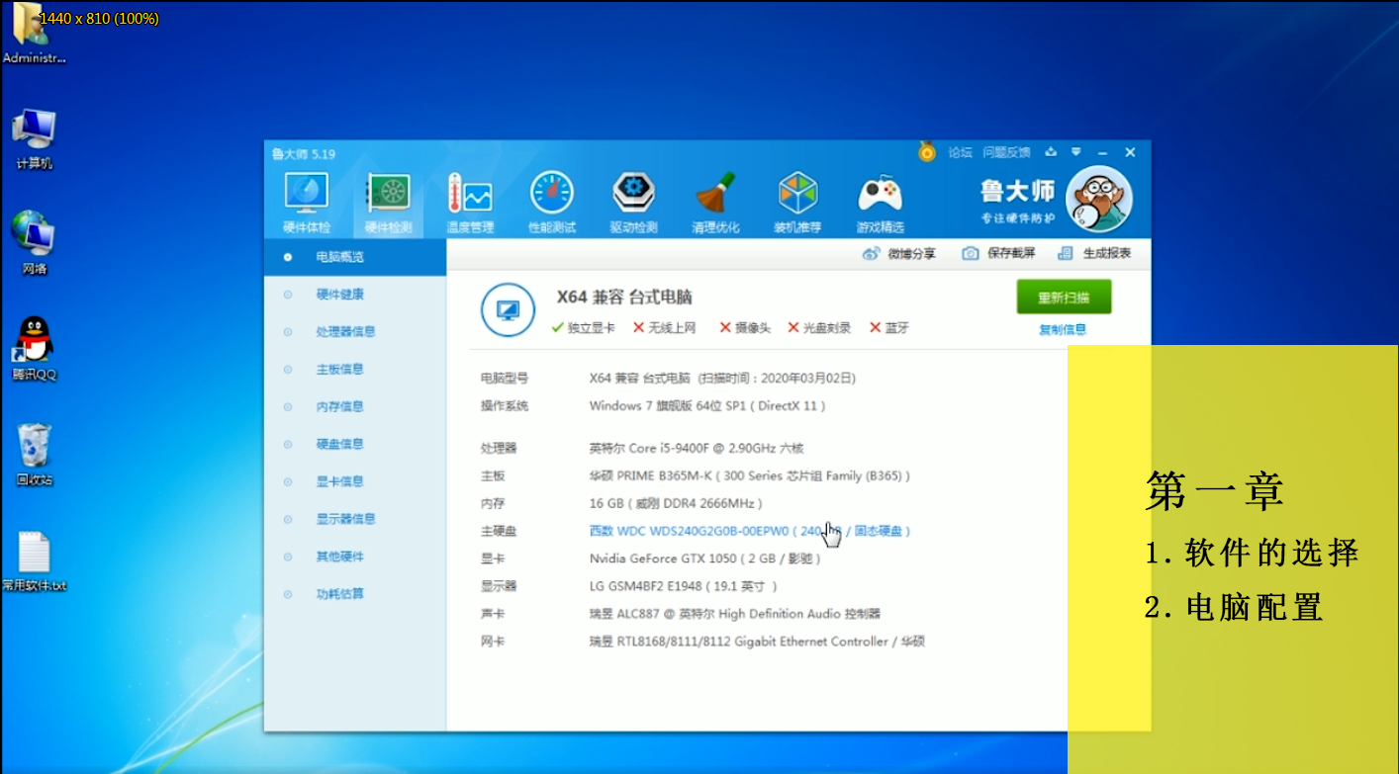1399x774 pixels.
Task: Click the skin/download icon beside 问题反馈
Action: tap(1051, 153)
